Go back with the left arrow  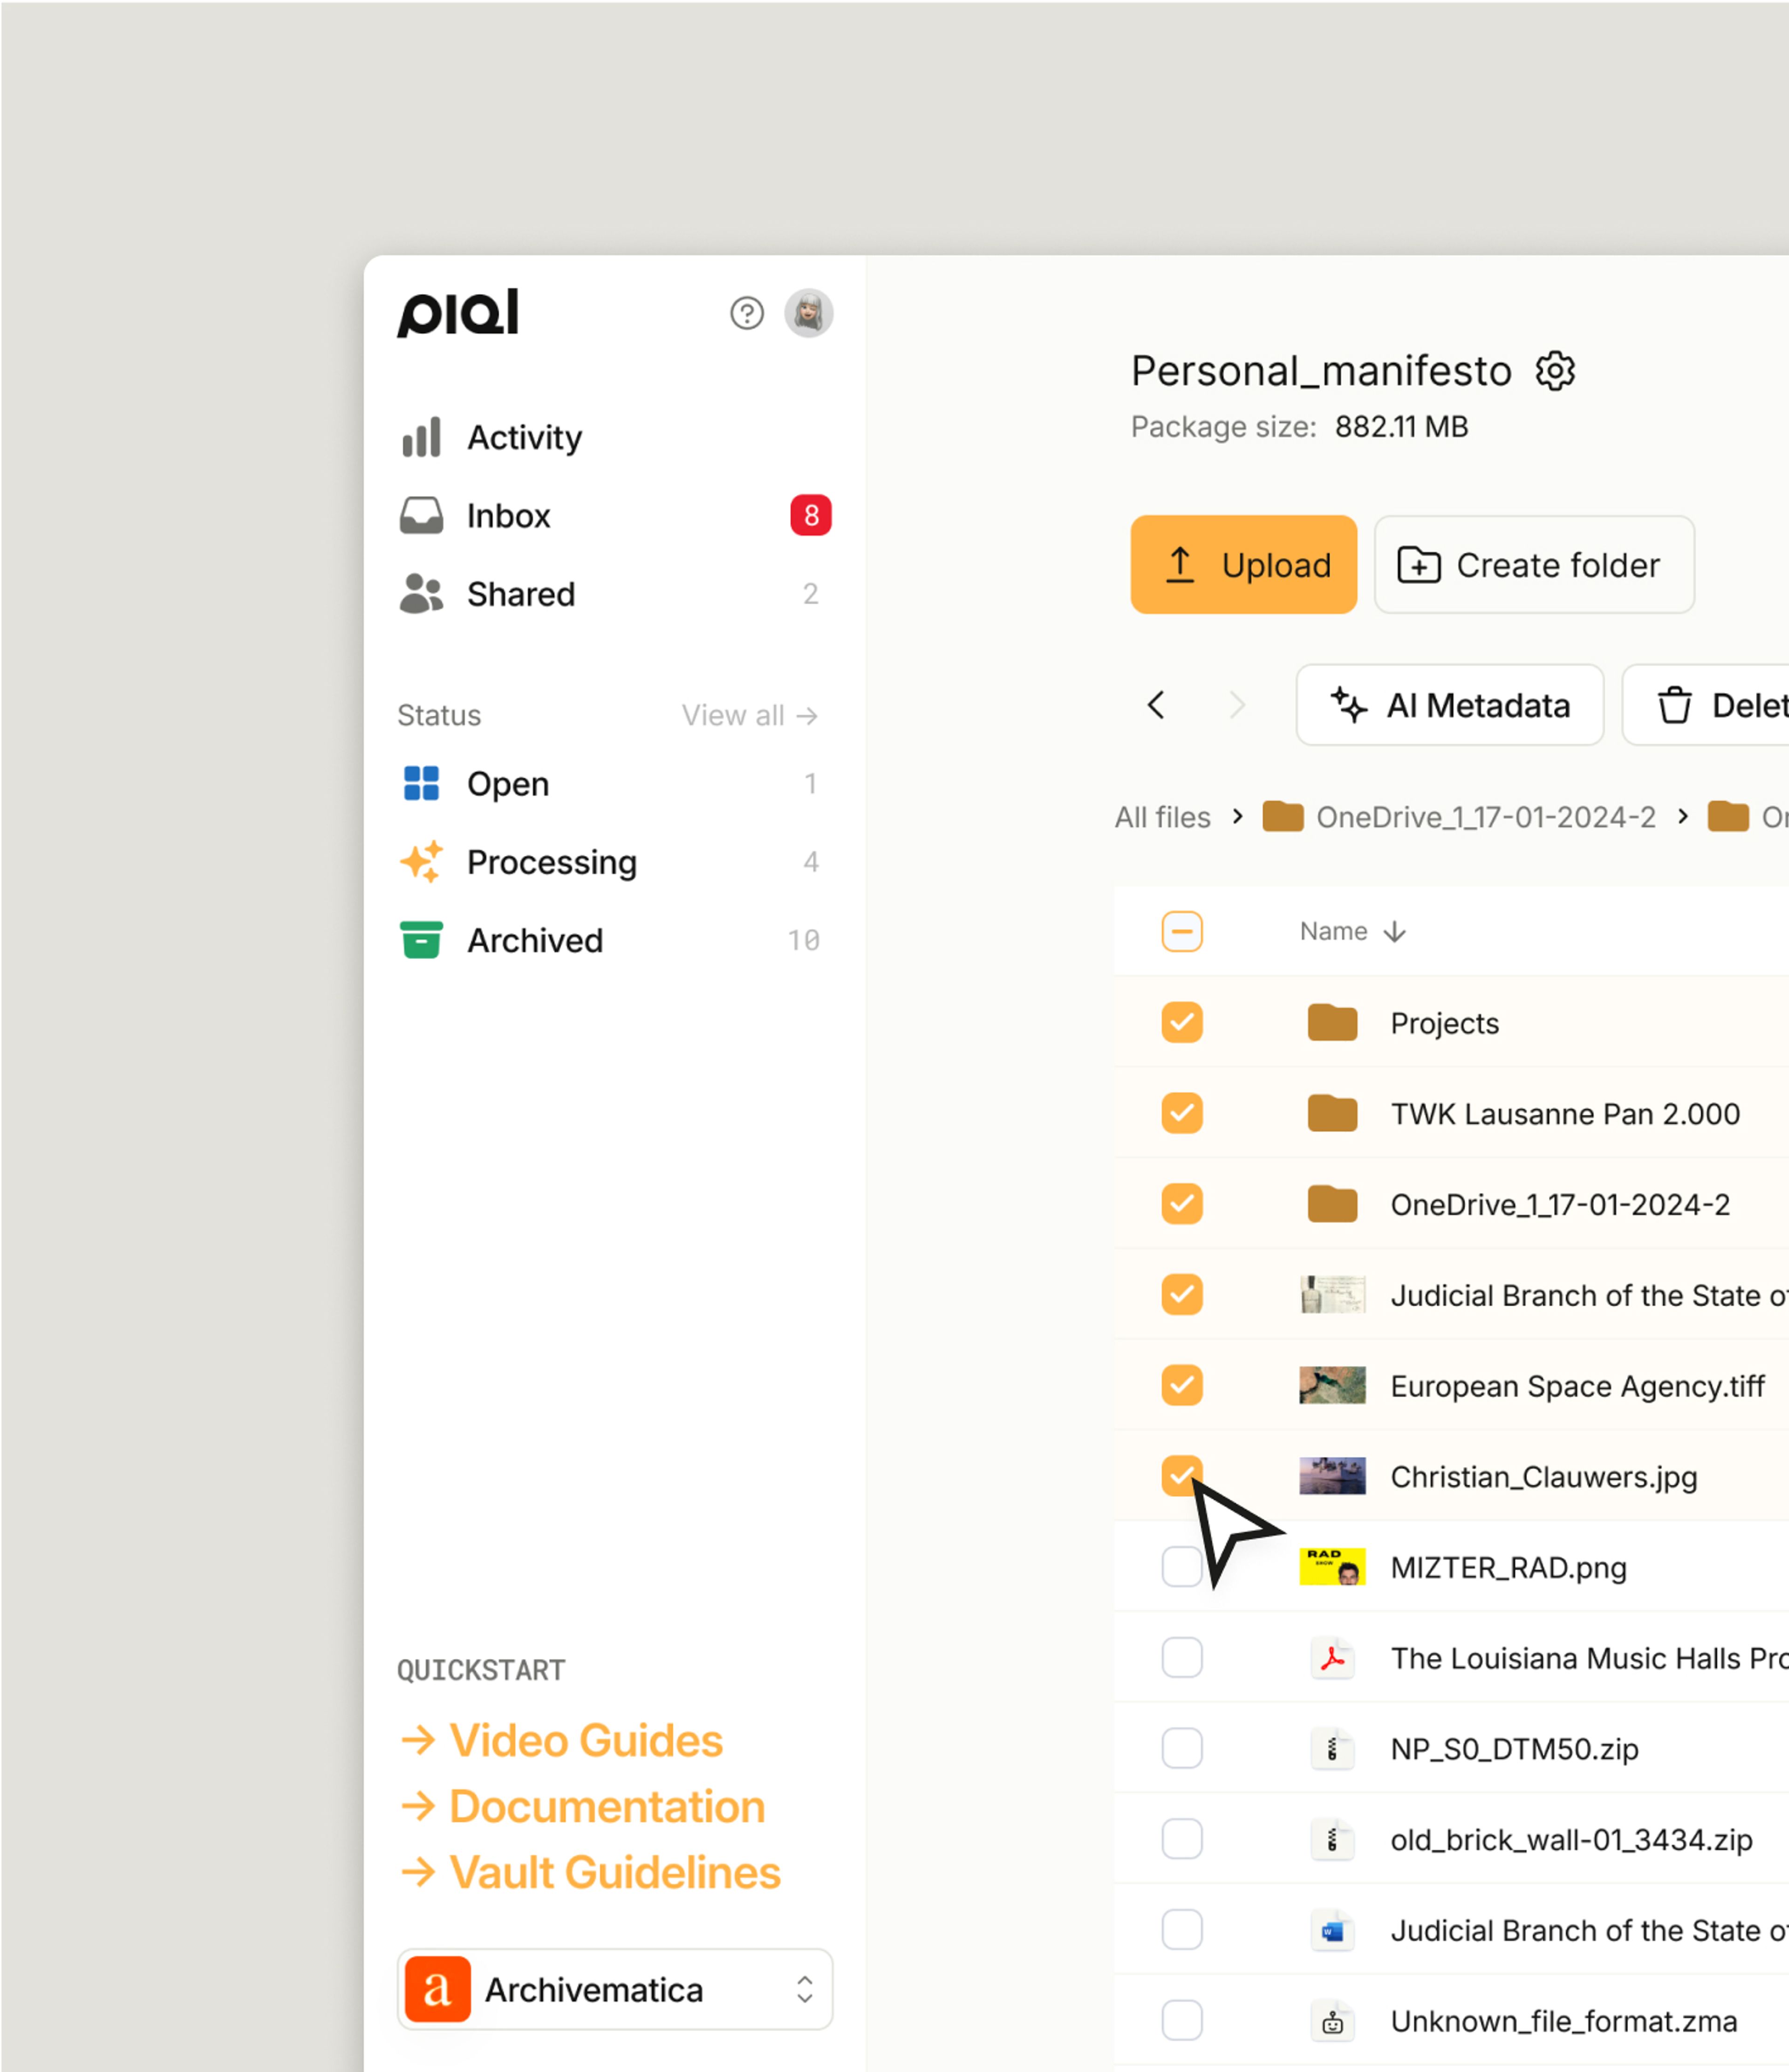pos(1156,705)
